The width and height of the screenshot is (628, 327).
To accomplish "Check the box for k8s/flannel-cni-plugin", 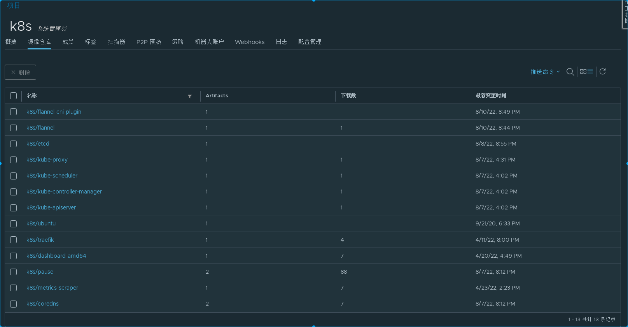I will [14, 112].
